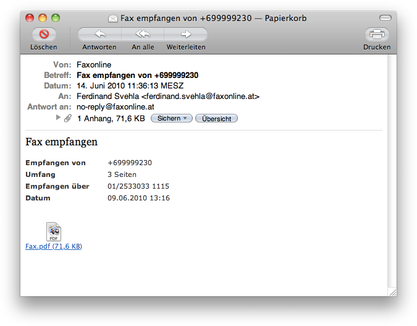Forward the message with Weiterleiten icon
This screenshot has width=417, height=326.
point(186,35)
